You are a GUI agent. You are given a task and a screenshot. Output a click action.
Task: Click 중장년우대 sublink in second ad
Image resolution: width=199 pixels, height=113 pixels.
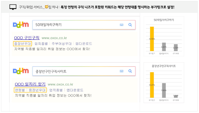[37, 90]
